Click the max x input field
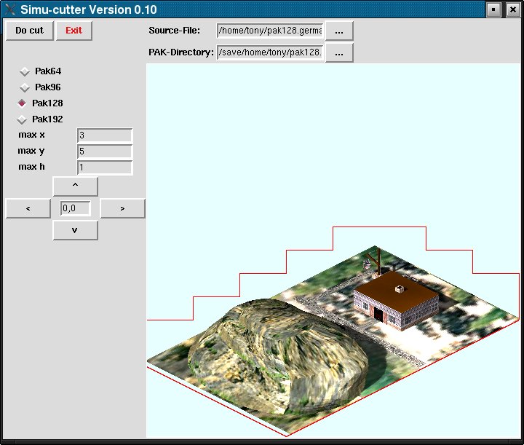 pos(104,135)
